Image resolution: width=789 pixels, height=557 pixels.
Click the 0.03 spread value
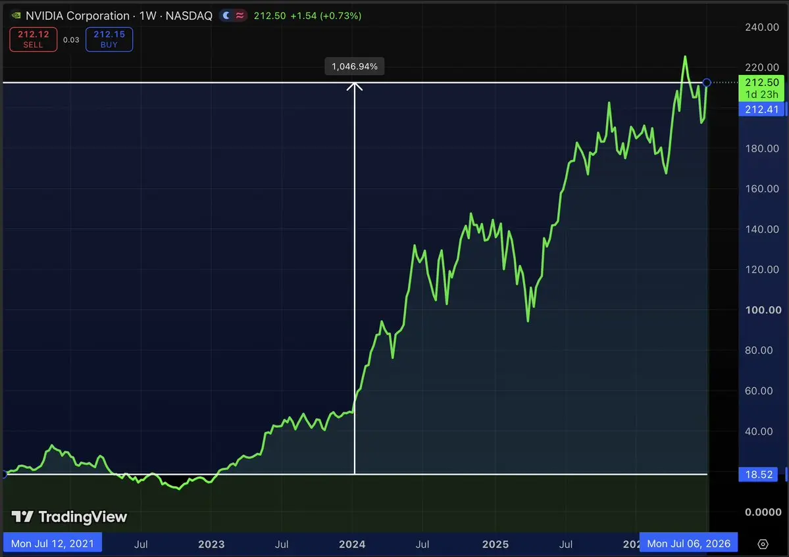click(x=71, y=39)
